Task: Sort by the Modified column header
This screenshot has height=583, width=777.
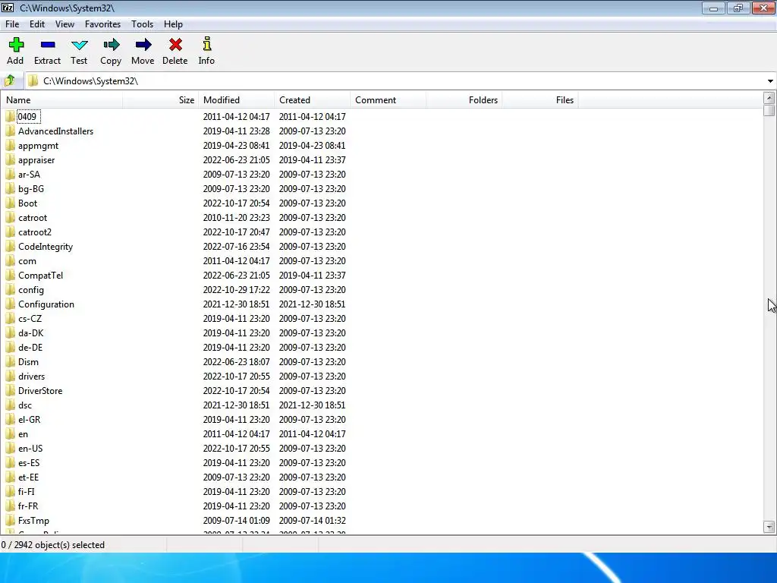Action: [237, 99]
